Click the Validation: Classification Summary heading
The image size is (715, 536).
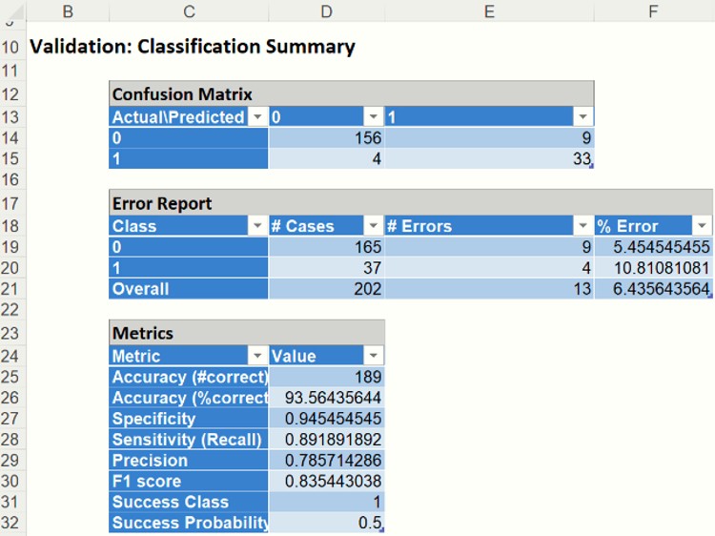pyautogui.click(x=193, y=47)
